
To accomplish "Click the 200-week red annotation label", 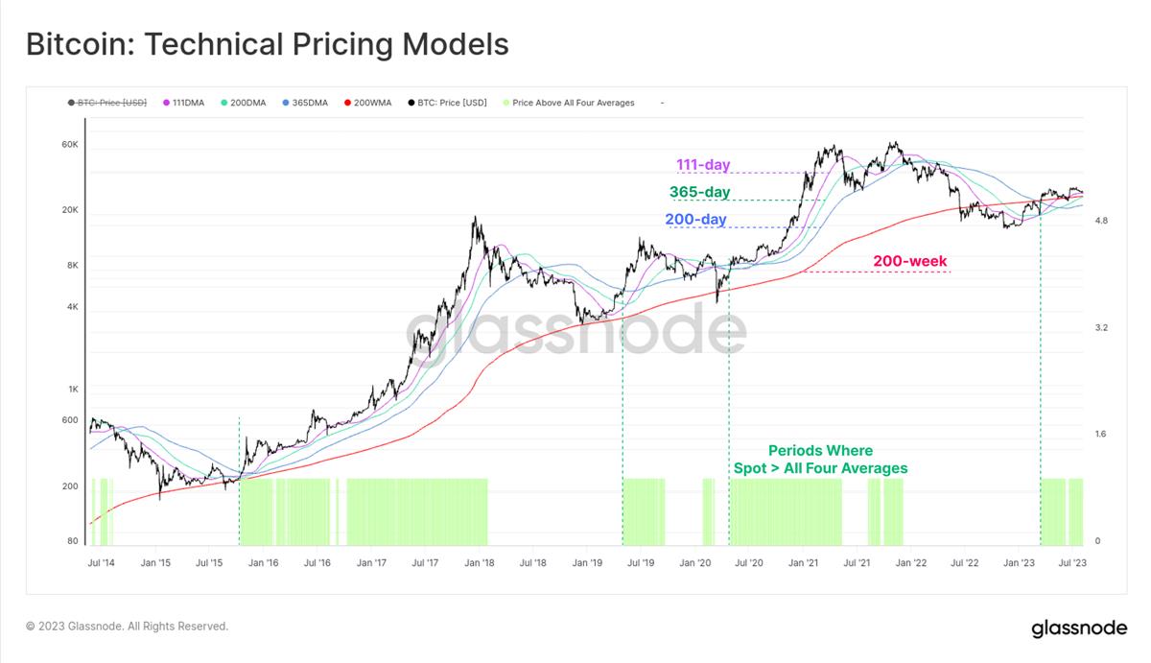I will coord(910,261).
